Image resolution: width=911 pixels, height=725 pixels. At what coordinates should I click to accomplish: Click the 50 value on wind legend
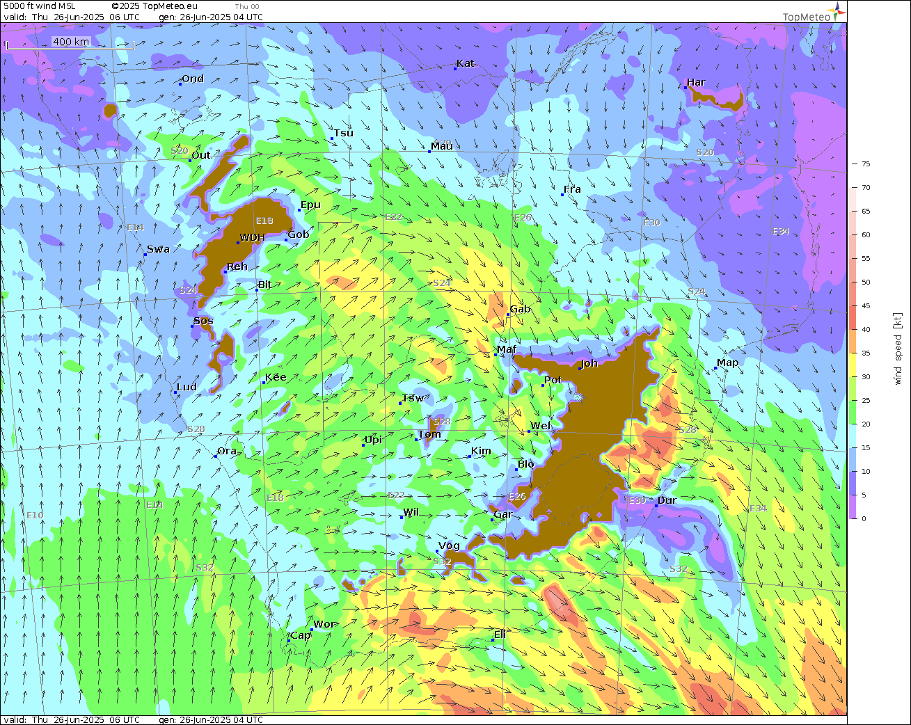[866, 282]
